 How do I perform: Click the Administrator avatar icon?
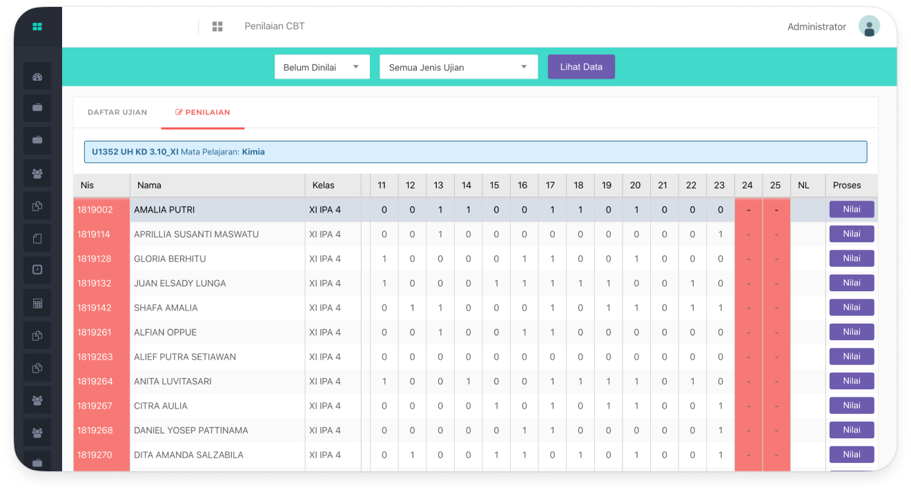(870, 26)
